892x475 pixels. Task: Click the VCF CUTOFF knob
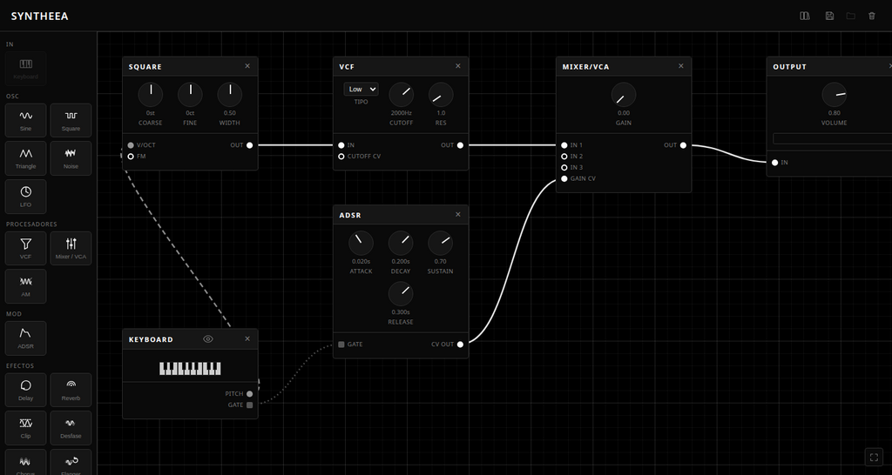point(401,95)
